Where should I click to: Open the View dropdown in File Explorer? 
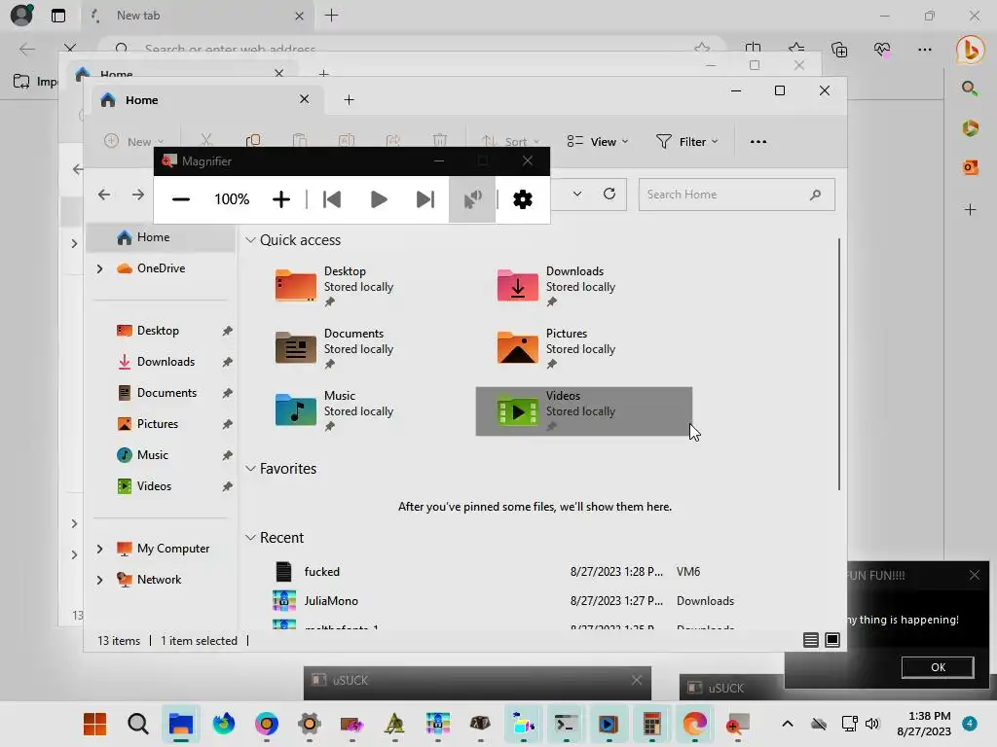tap(598, 142)
